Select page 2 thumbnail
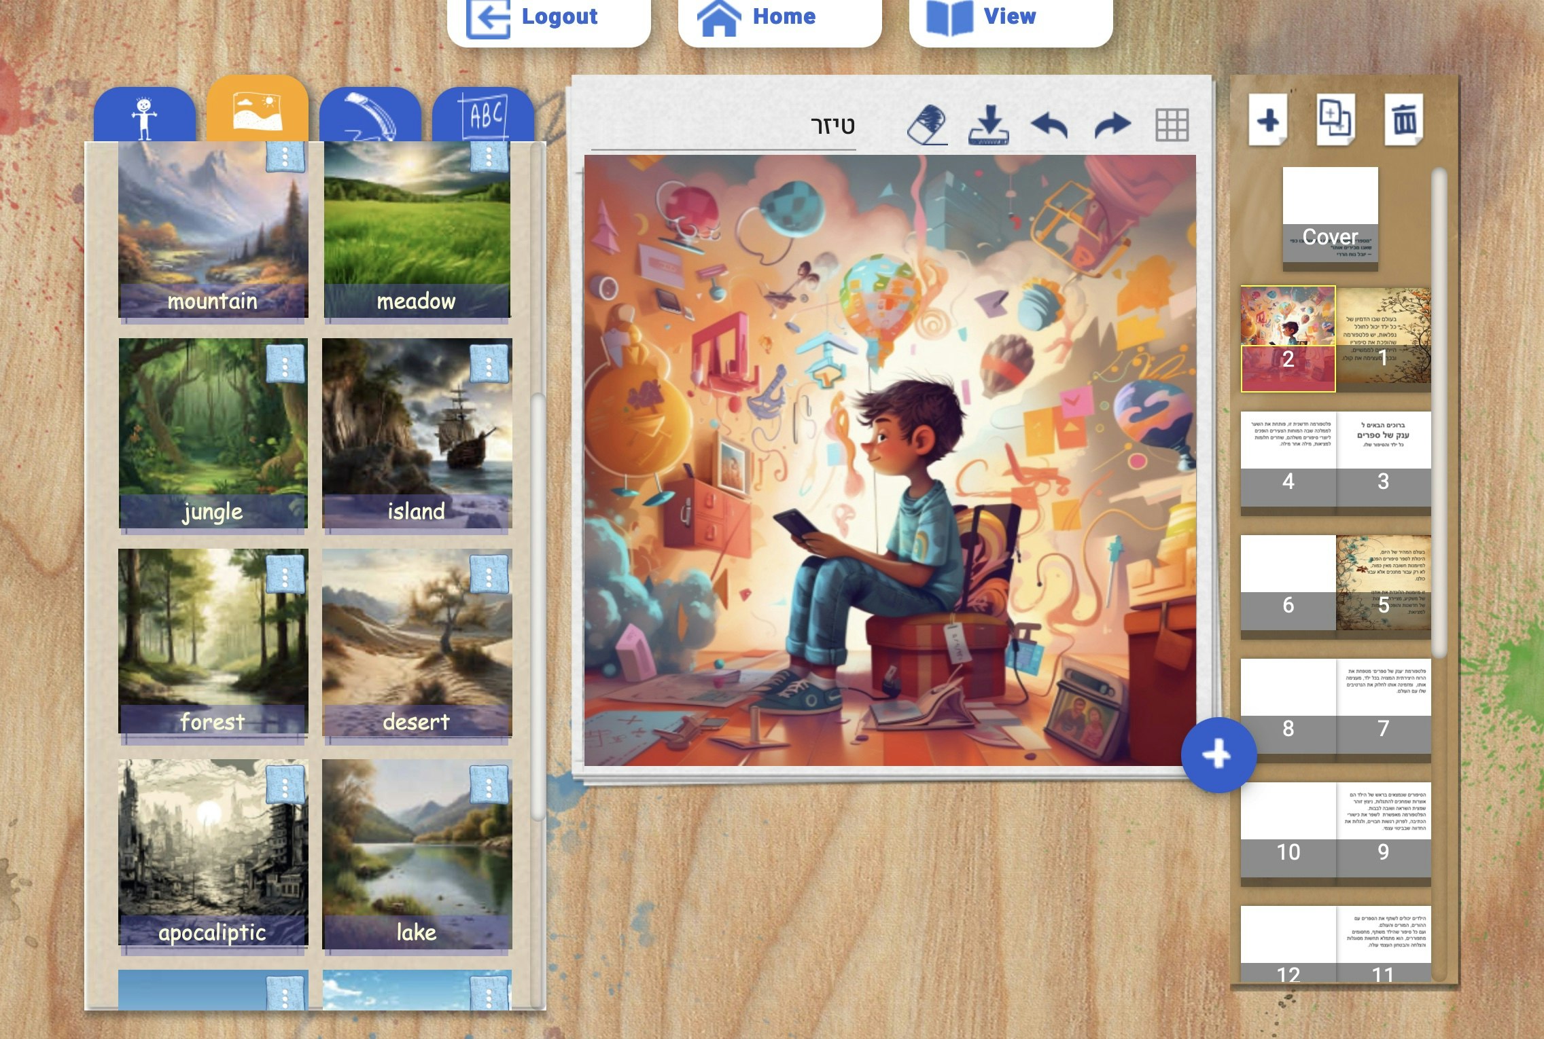Viewport: 1544px width, 1039px height. click(1288, 338)
